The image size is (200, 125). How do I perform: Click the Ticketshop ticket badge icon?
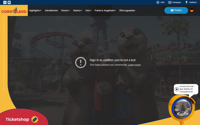[35, 119]
